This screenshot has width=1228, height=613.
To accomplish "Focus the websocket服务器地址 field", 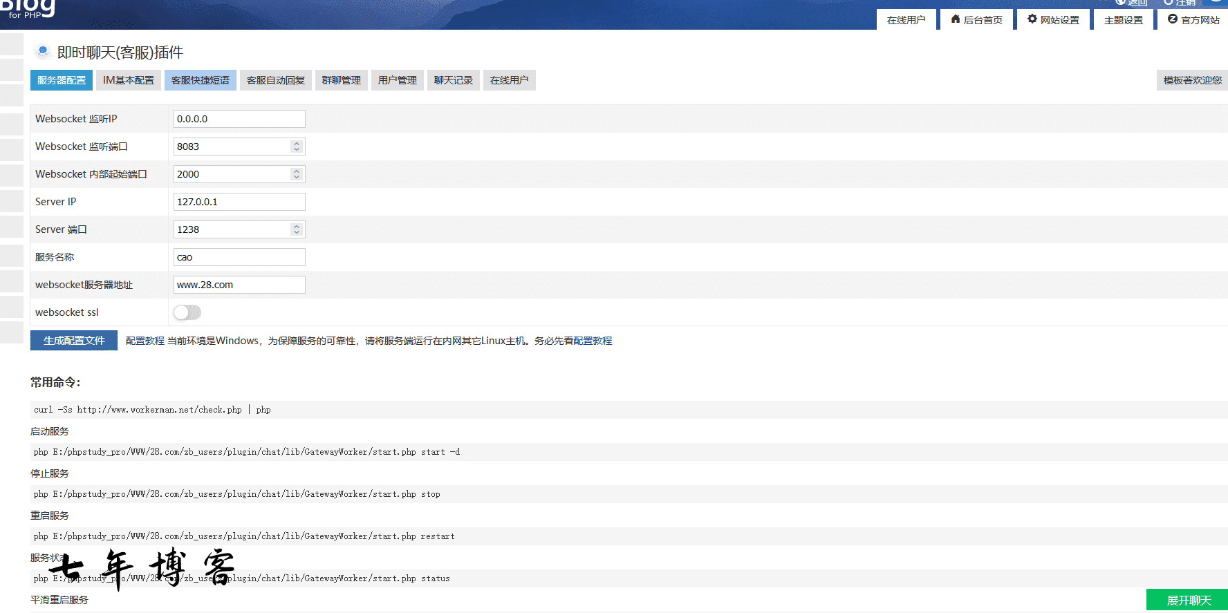I will point(239,285).
